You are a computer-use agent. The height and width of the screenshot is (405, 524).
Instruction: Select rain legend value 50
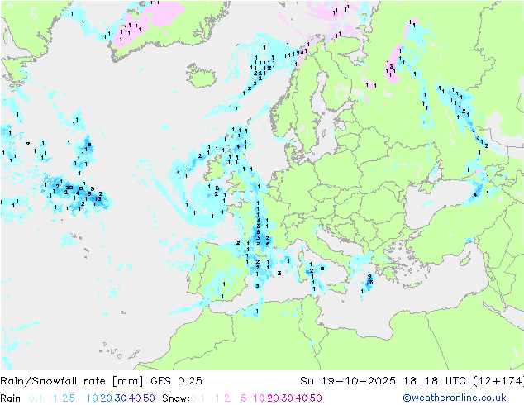pos(149,398)
